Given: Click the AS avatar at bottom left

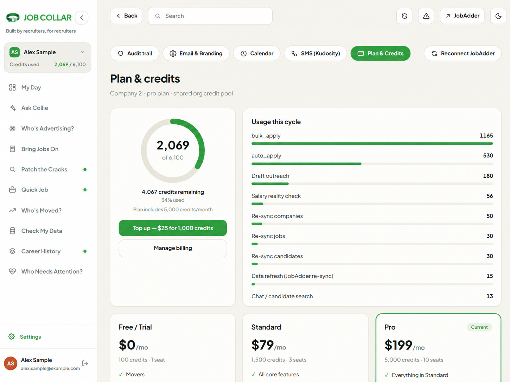Looking at the screenshot, I should [11, 363].
